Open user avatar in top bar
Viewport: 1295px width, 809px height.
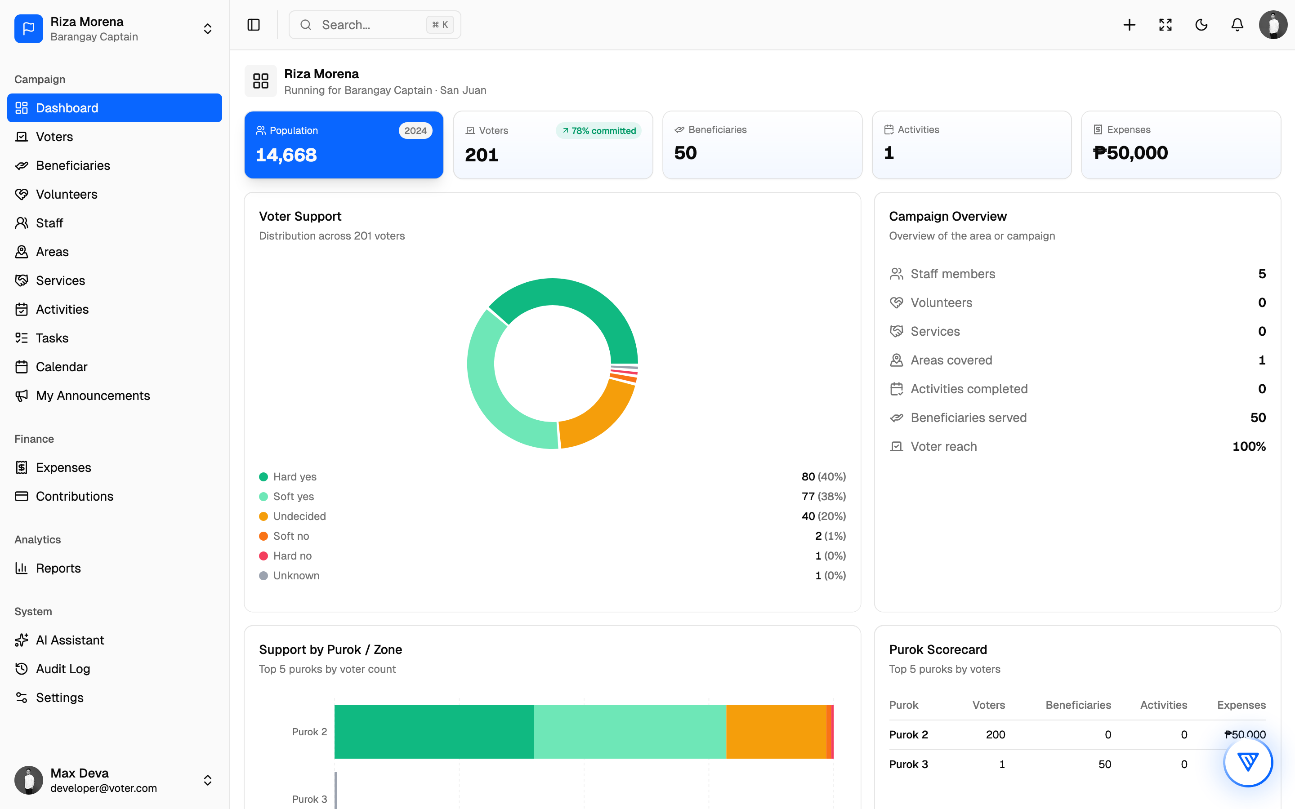click(1273, 25)
